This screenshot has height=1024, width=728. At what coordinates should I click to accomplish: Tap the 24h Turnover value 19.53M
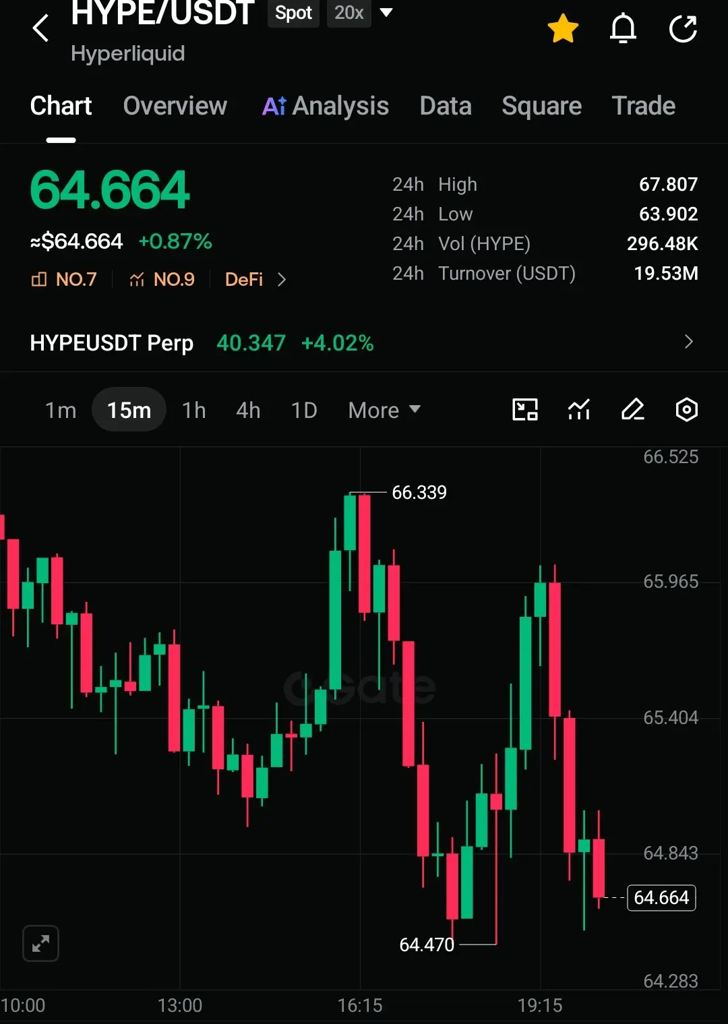coord(666,273)
